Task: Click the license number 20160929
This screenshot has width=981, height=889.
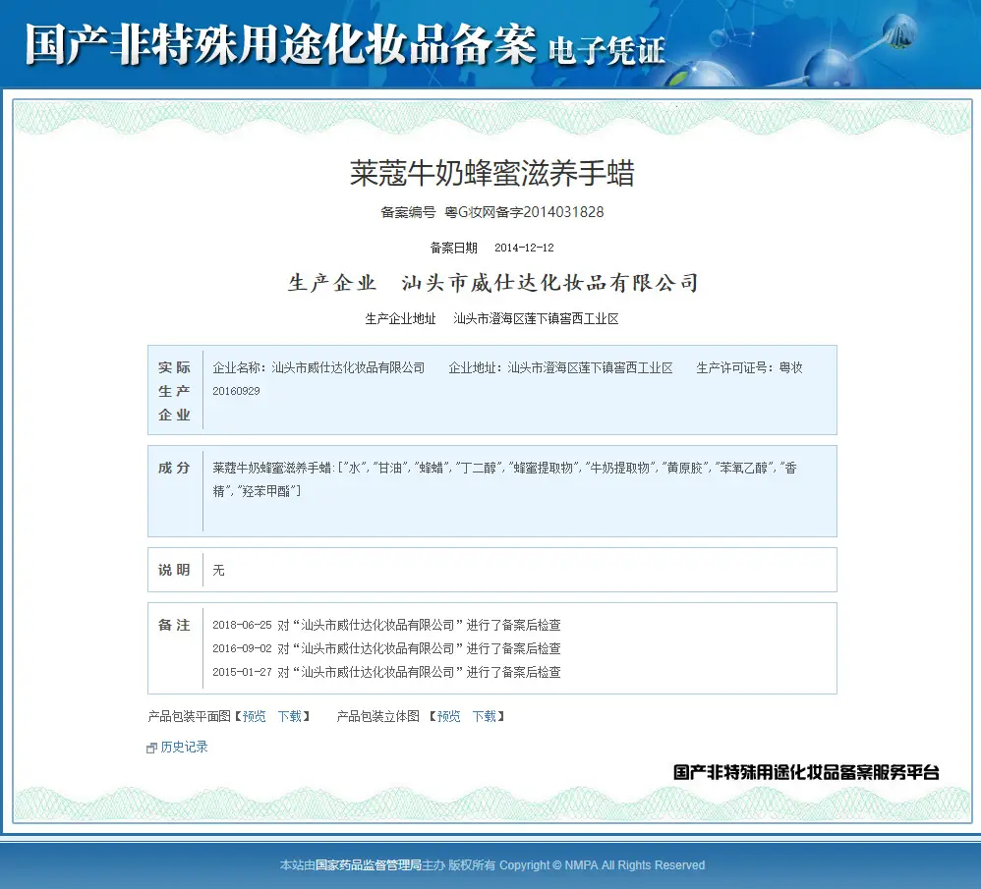Action: pyautogui.click(x=236, y=391)
